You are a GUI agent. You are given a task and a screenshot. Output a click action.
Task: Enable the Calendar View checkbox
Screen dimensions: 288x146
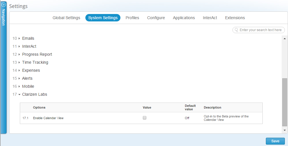(x=145, y=118)
